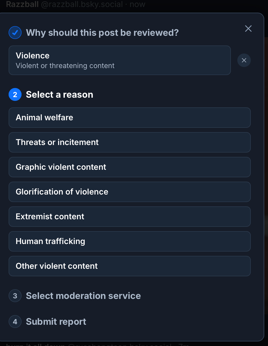
Task: Close the report dialog with the X
Action: (x=248, y=29)
